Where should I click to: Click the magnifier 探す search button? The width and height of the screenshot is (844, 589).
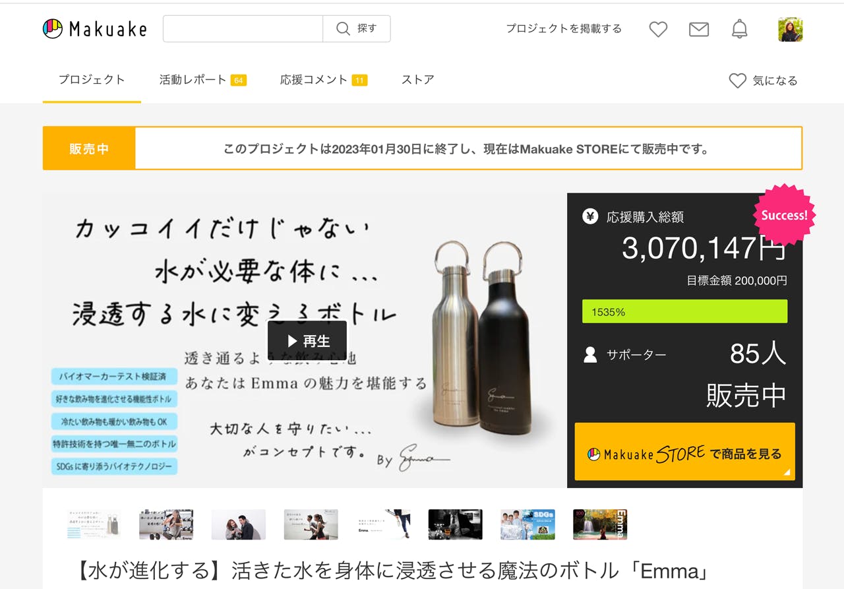pyautogui.click(x=357, y=29)
